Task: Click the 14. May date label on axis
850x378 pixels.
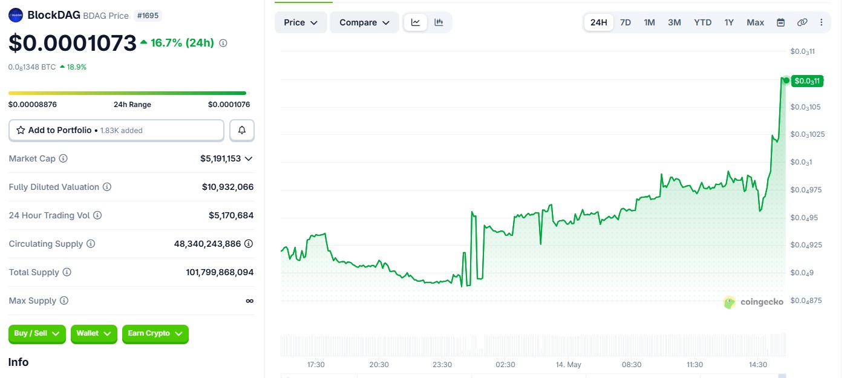Action: (x=569, y=365)
